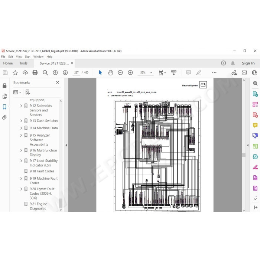Collapse the left navigation pane arrow
This screenshot has width=260, height=260.
[66, 145]
